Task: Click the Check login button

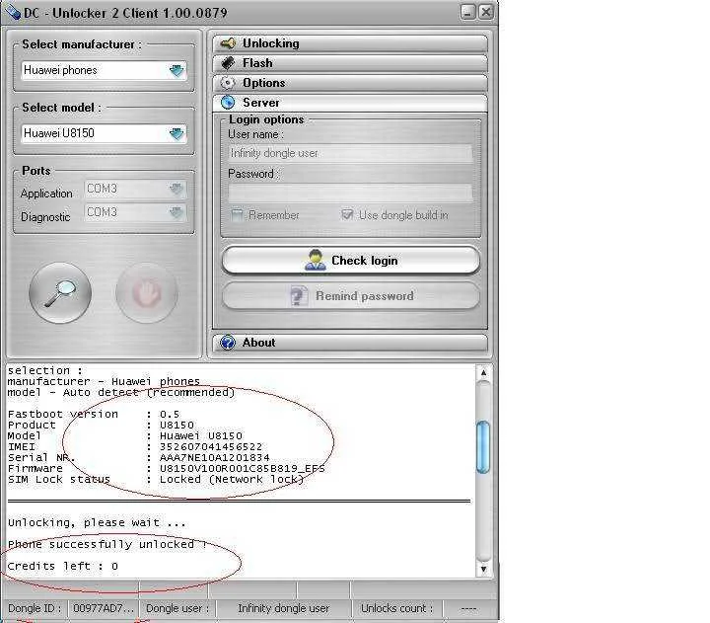Action: coord(350,261)
